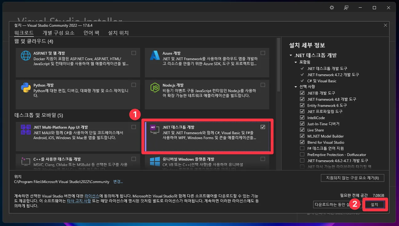Click the installation path text
The width and height of the screenshot is (399, 226).
pyautogui.click(x=62, y=182)
